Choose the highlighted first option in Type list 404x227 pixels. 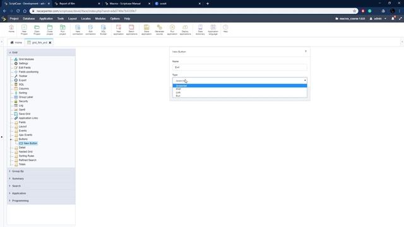click(x=240, y=86)
